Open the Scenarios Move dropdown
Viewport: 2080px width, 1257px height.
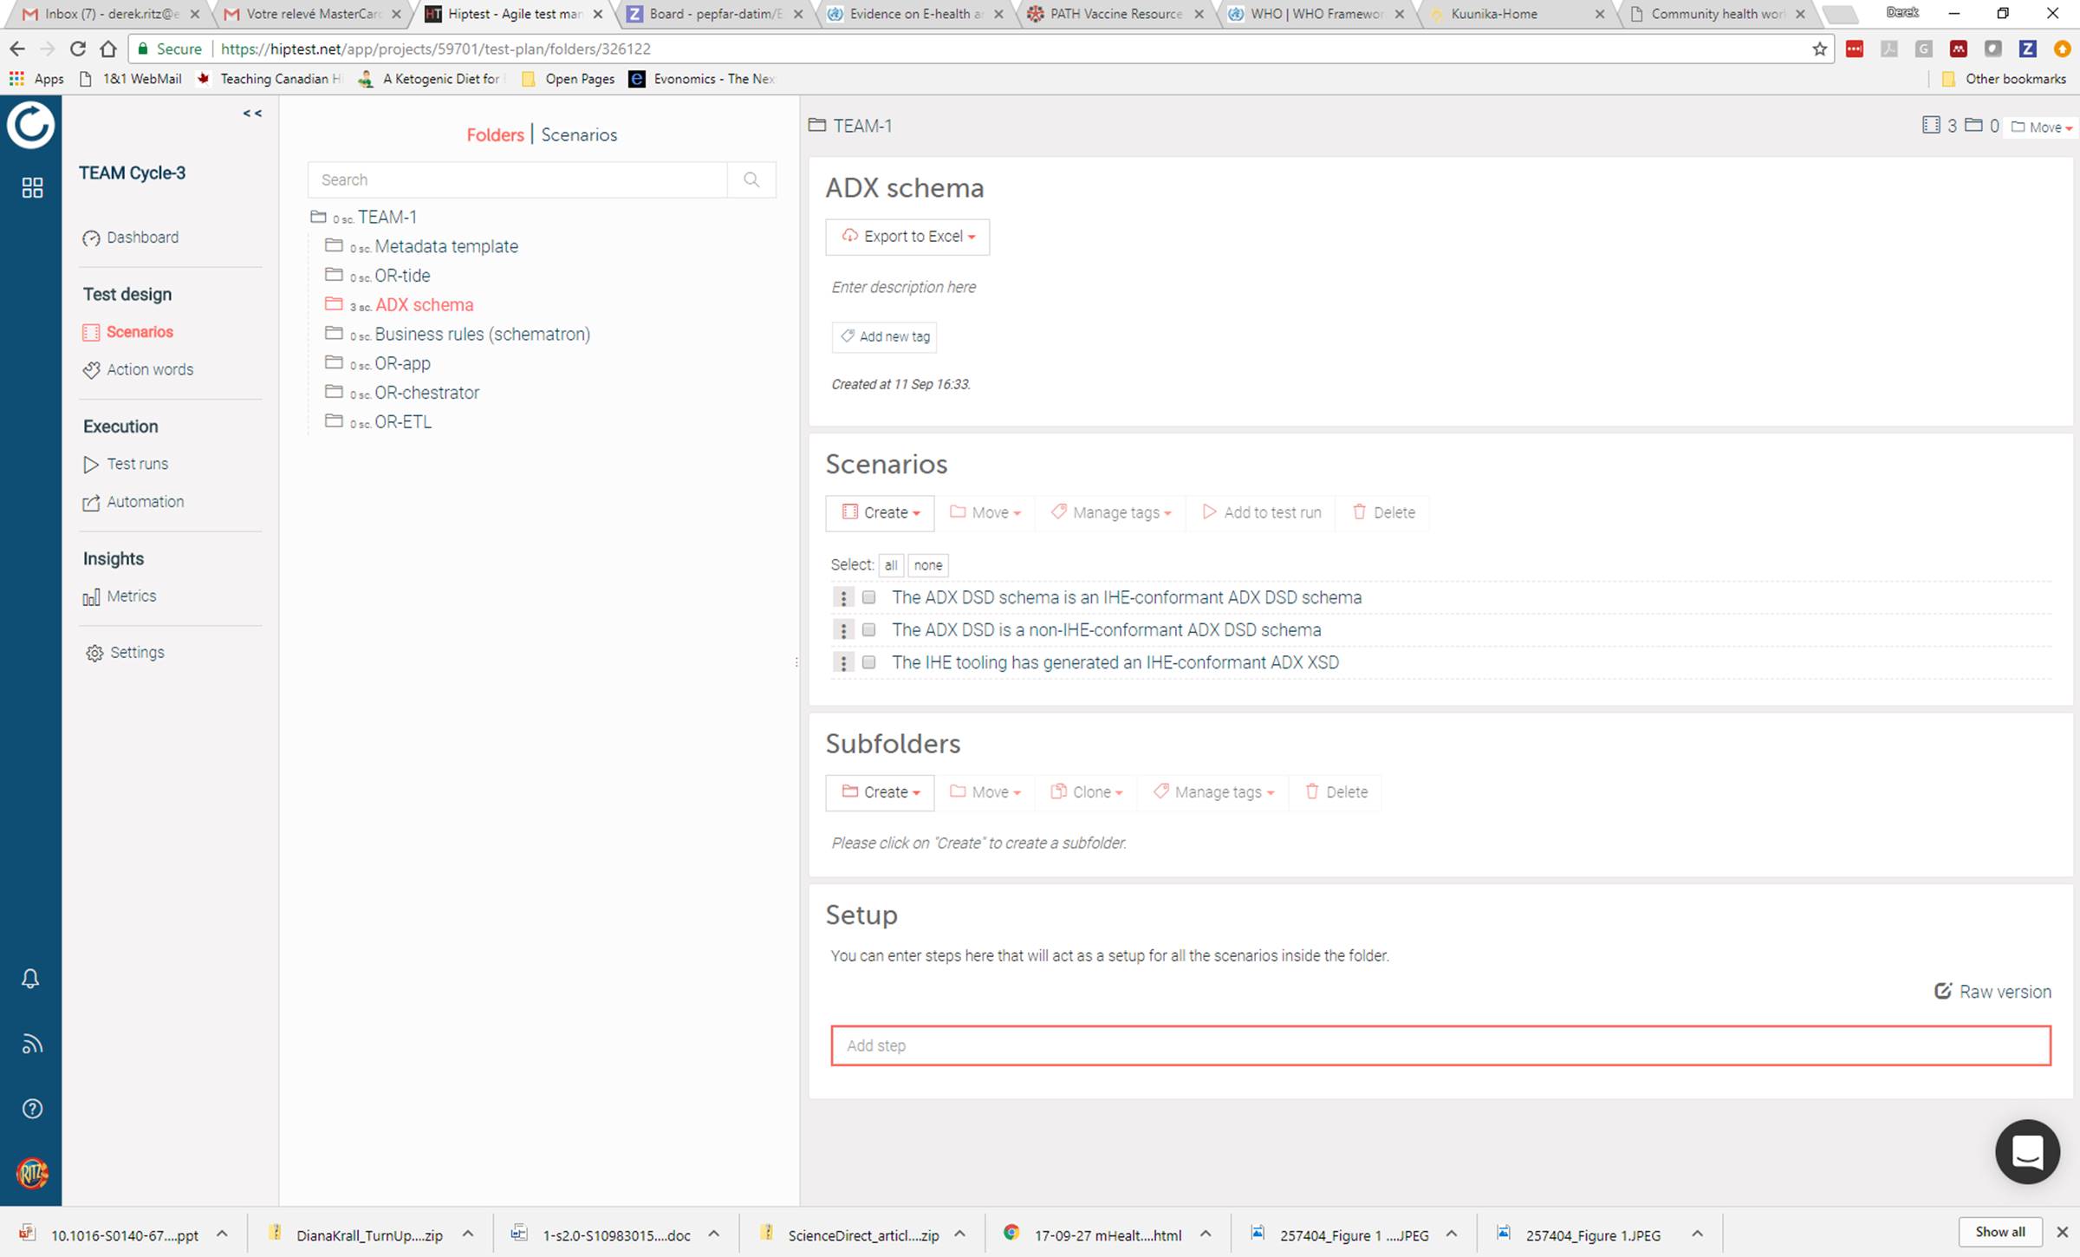pyautogui.click(x=985, y=512)
